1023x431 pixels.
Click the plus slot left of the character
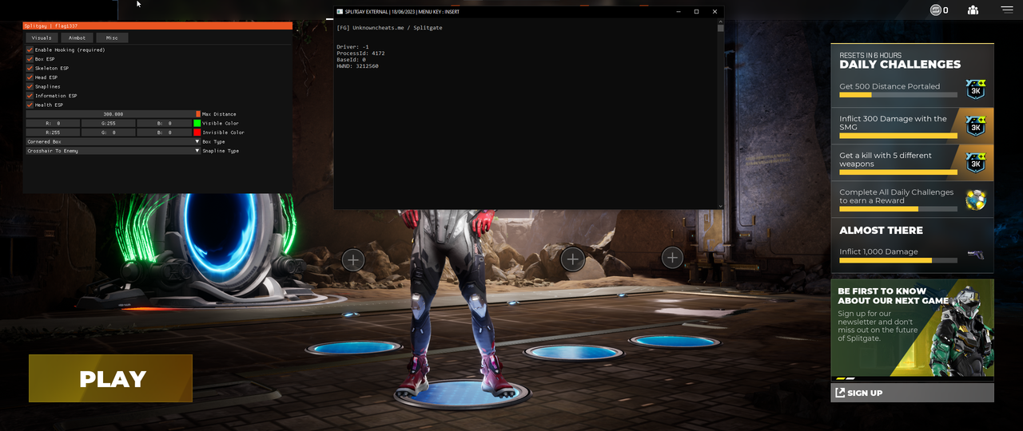coord(353,259)
